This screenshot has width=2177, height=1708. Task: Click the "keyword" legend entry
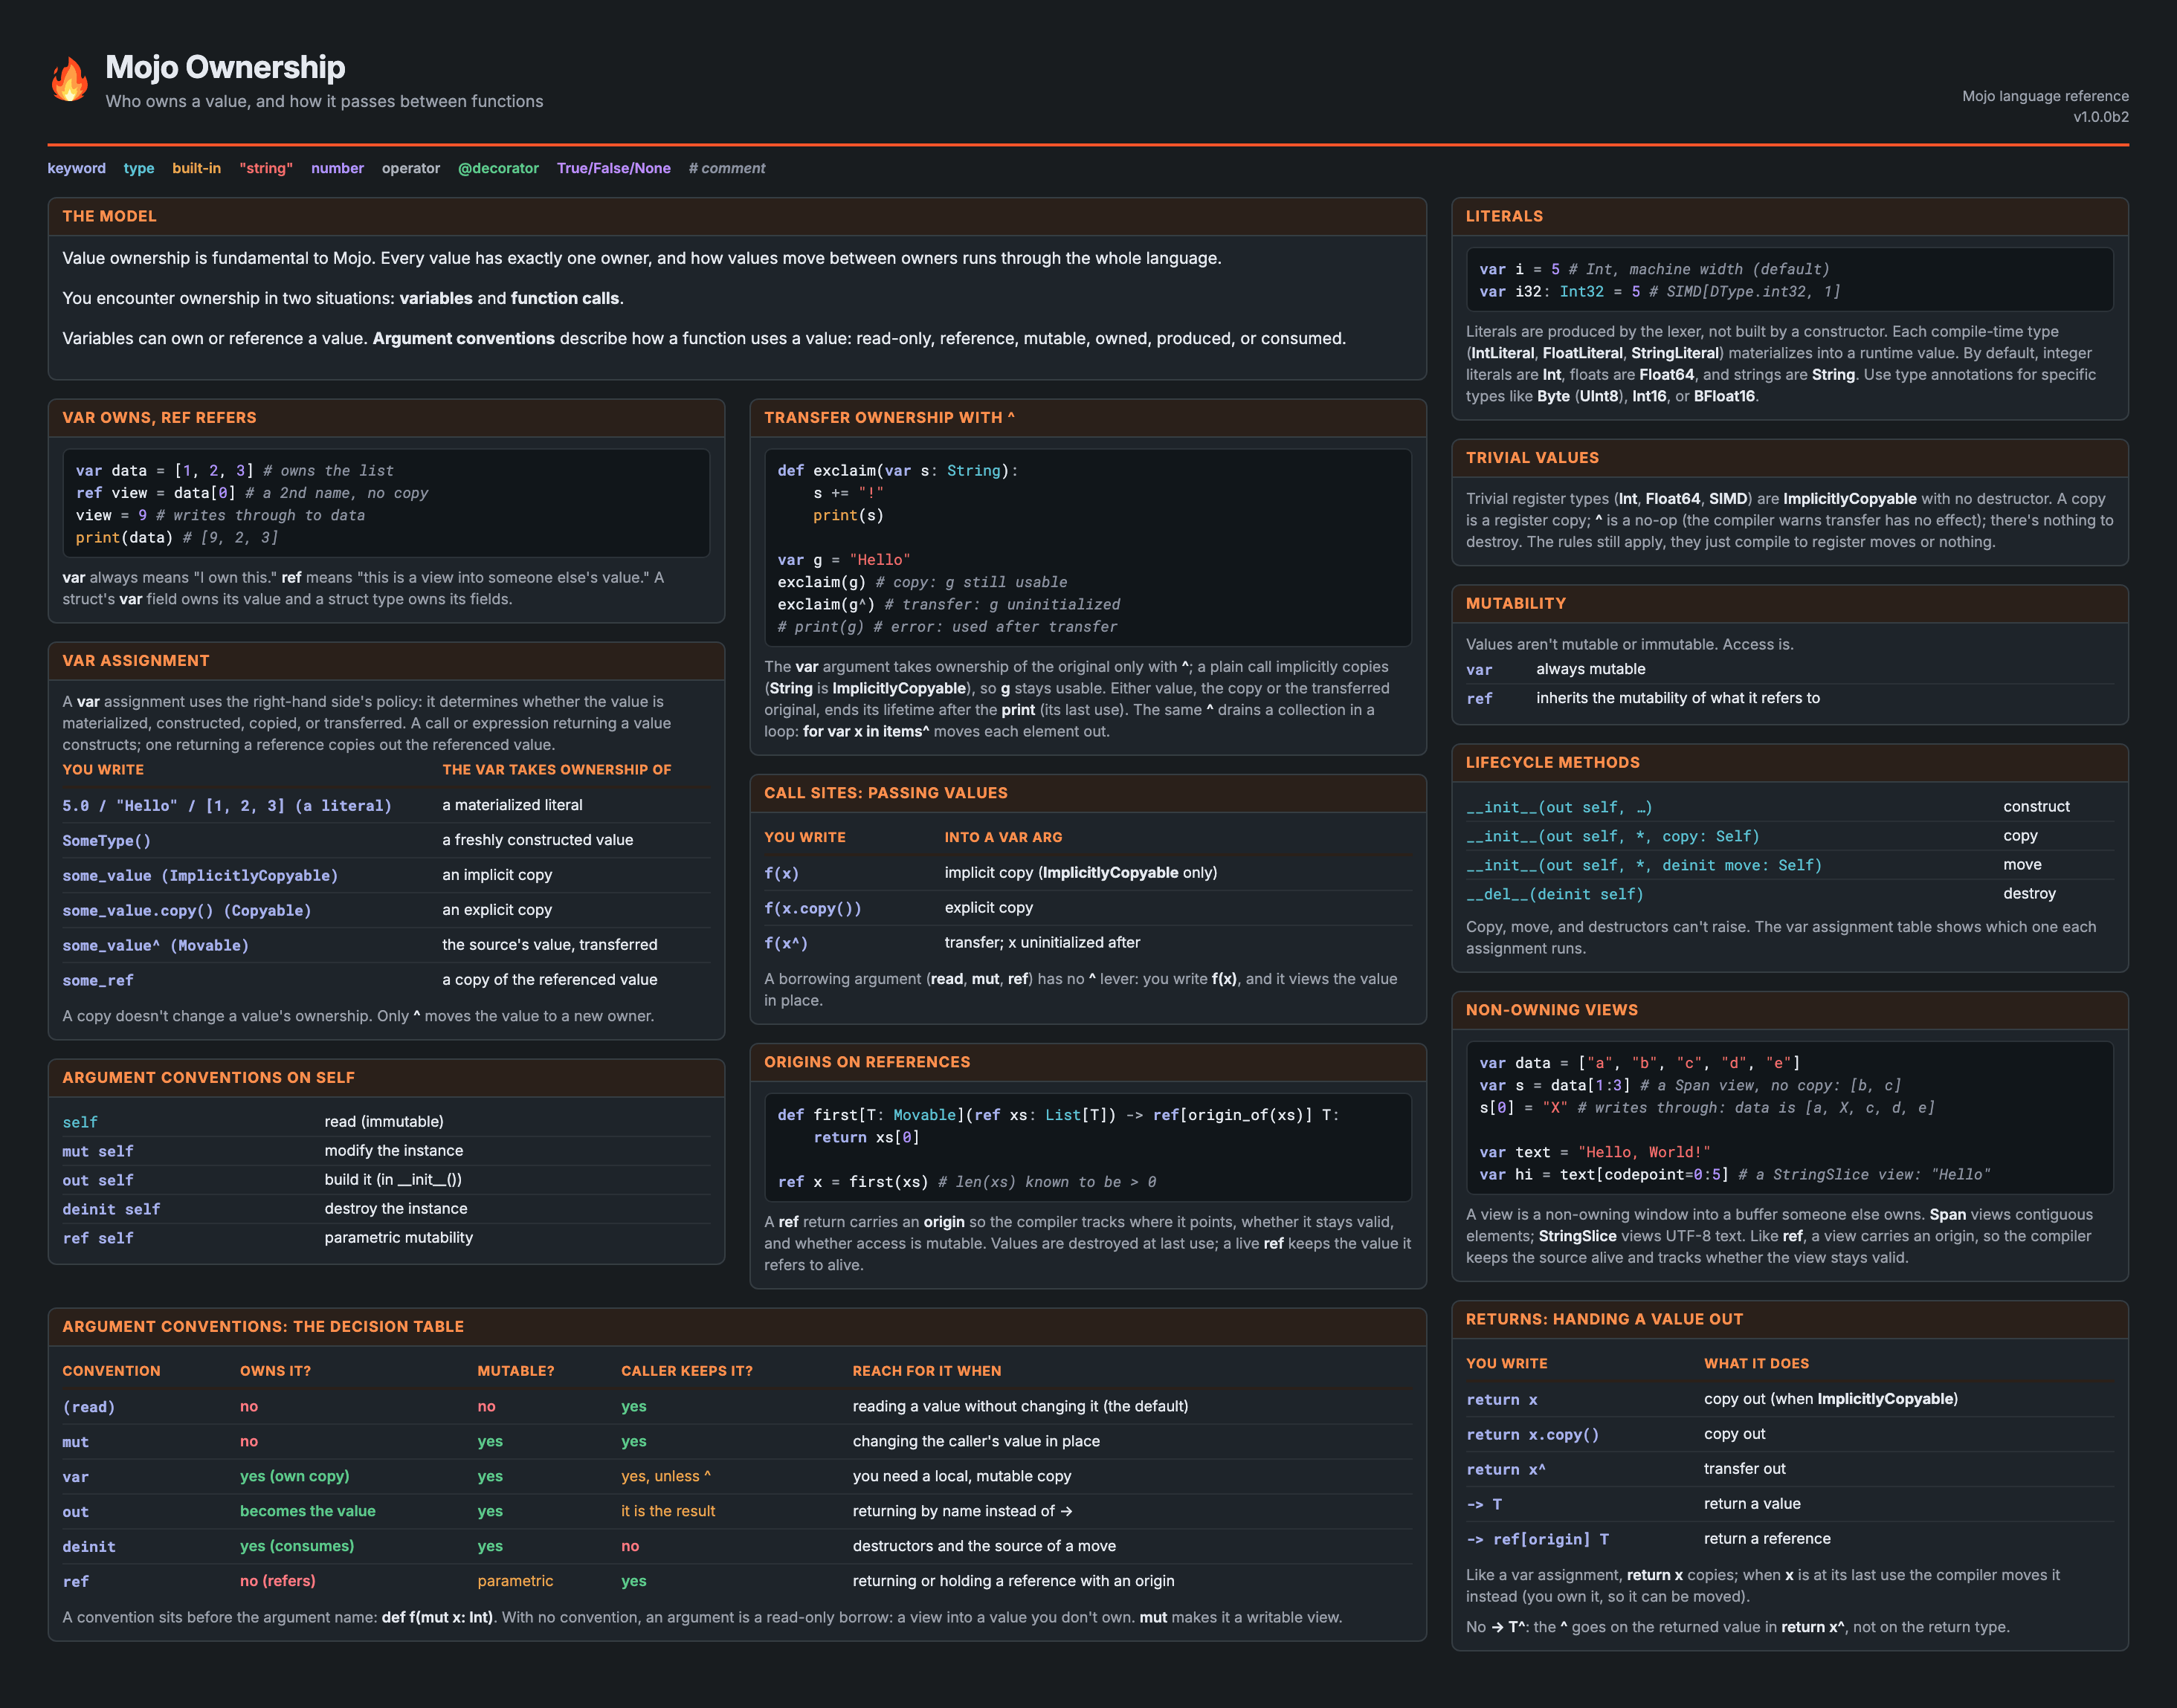[76, 168]
